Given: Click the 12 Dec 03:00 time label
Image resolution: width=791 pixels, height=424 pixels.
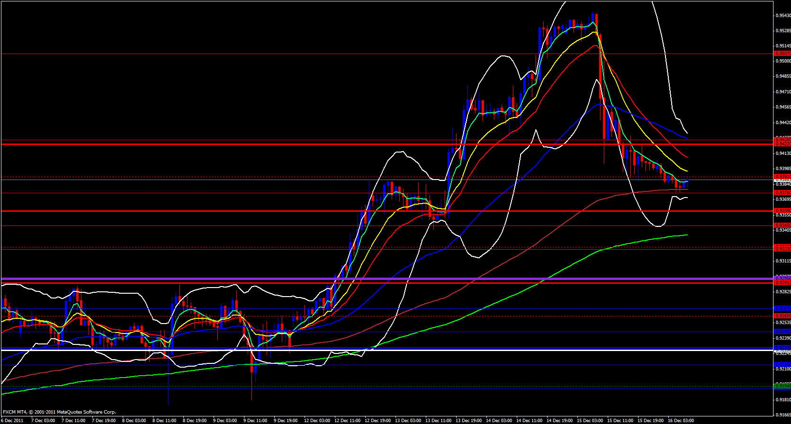Looking at the screenshot, I should tap(316, 420).
